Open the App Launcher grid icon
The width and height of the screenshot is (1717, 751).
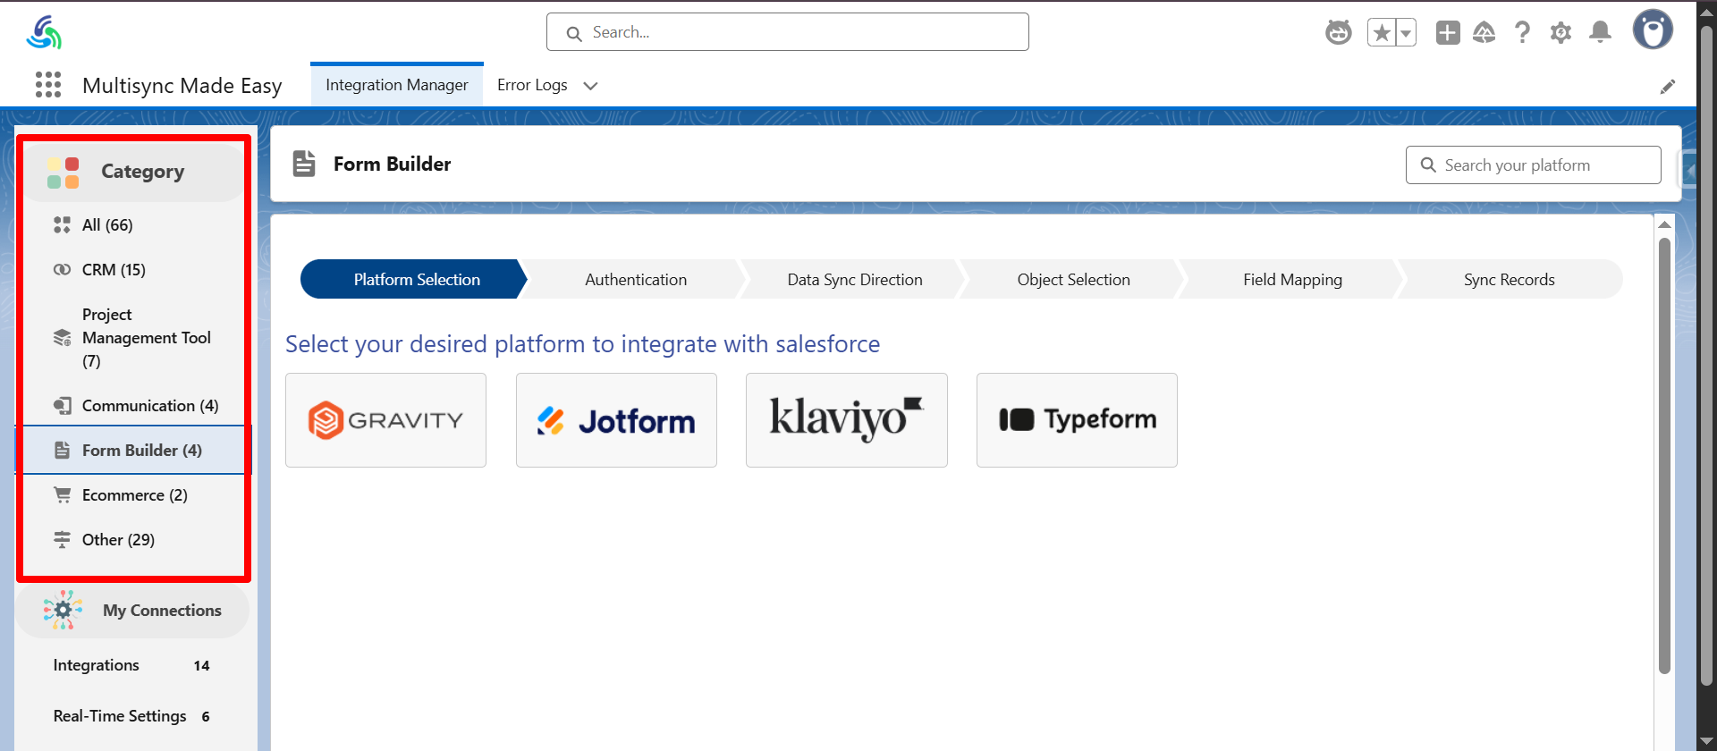pyautogui.click(x=48, y=85)
